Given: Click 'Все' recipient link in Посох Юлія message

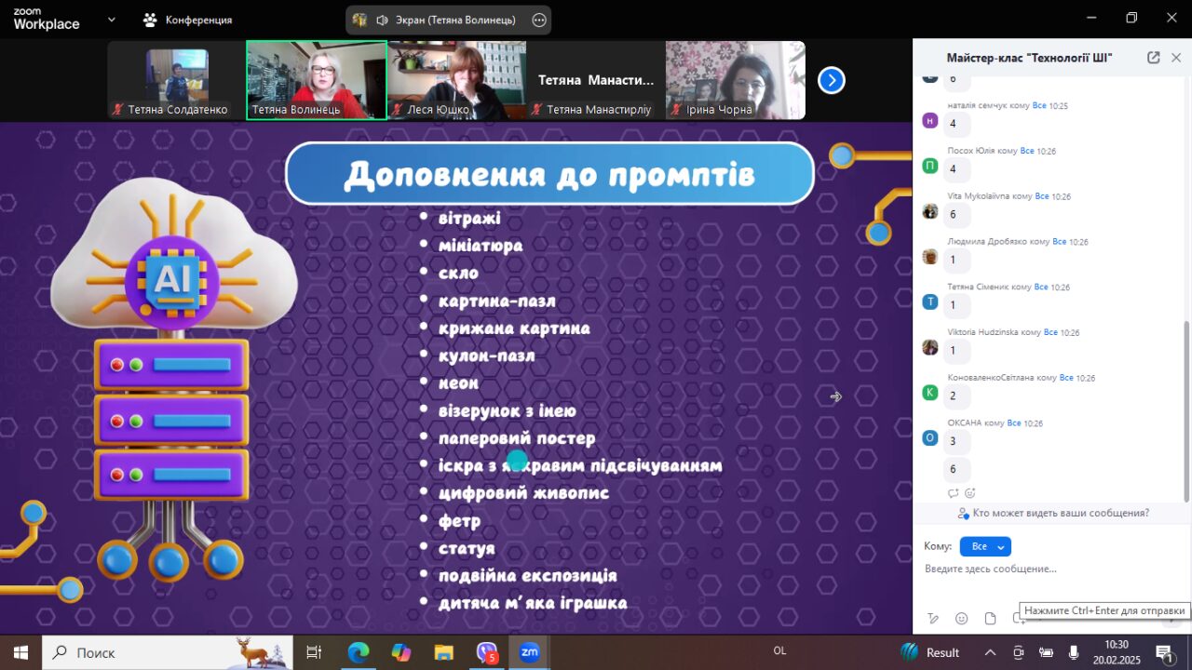Looking at the screenshot, I should coord(1027,151).
